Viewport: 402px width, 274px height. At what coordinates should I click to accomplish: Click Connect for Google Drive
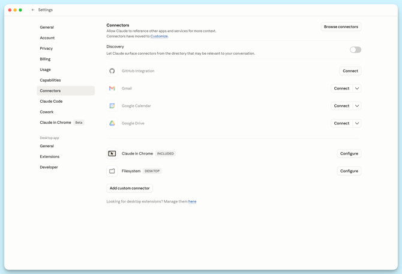pyautogui.click(x=342, y=123)
